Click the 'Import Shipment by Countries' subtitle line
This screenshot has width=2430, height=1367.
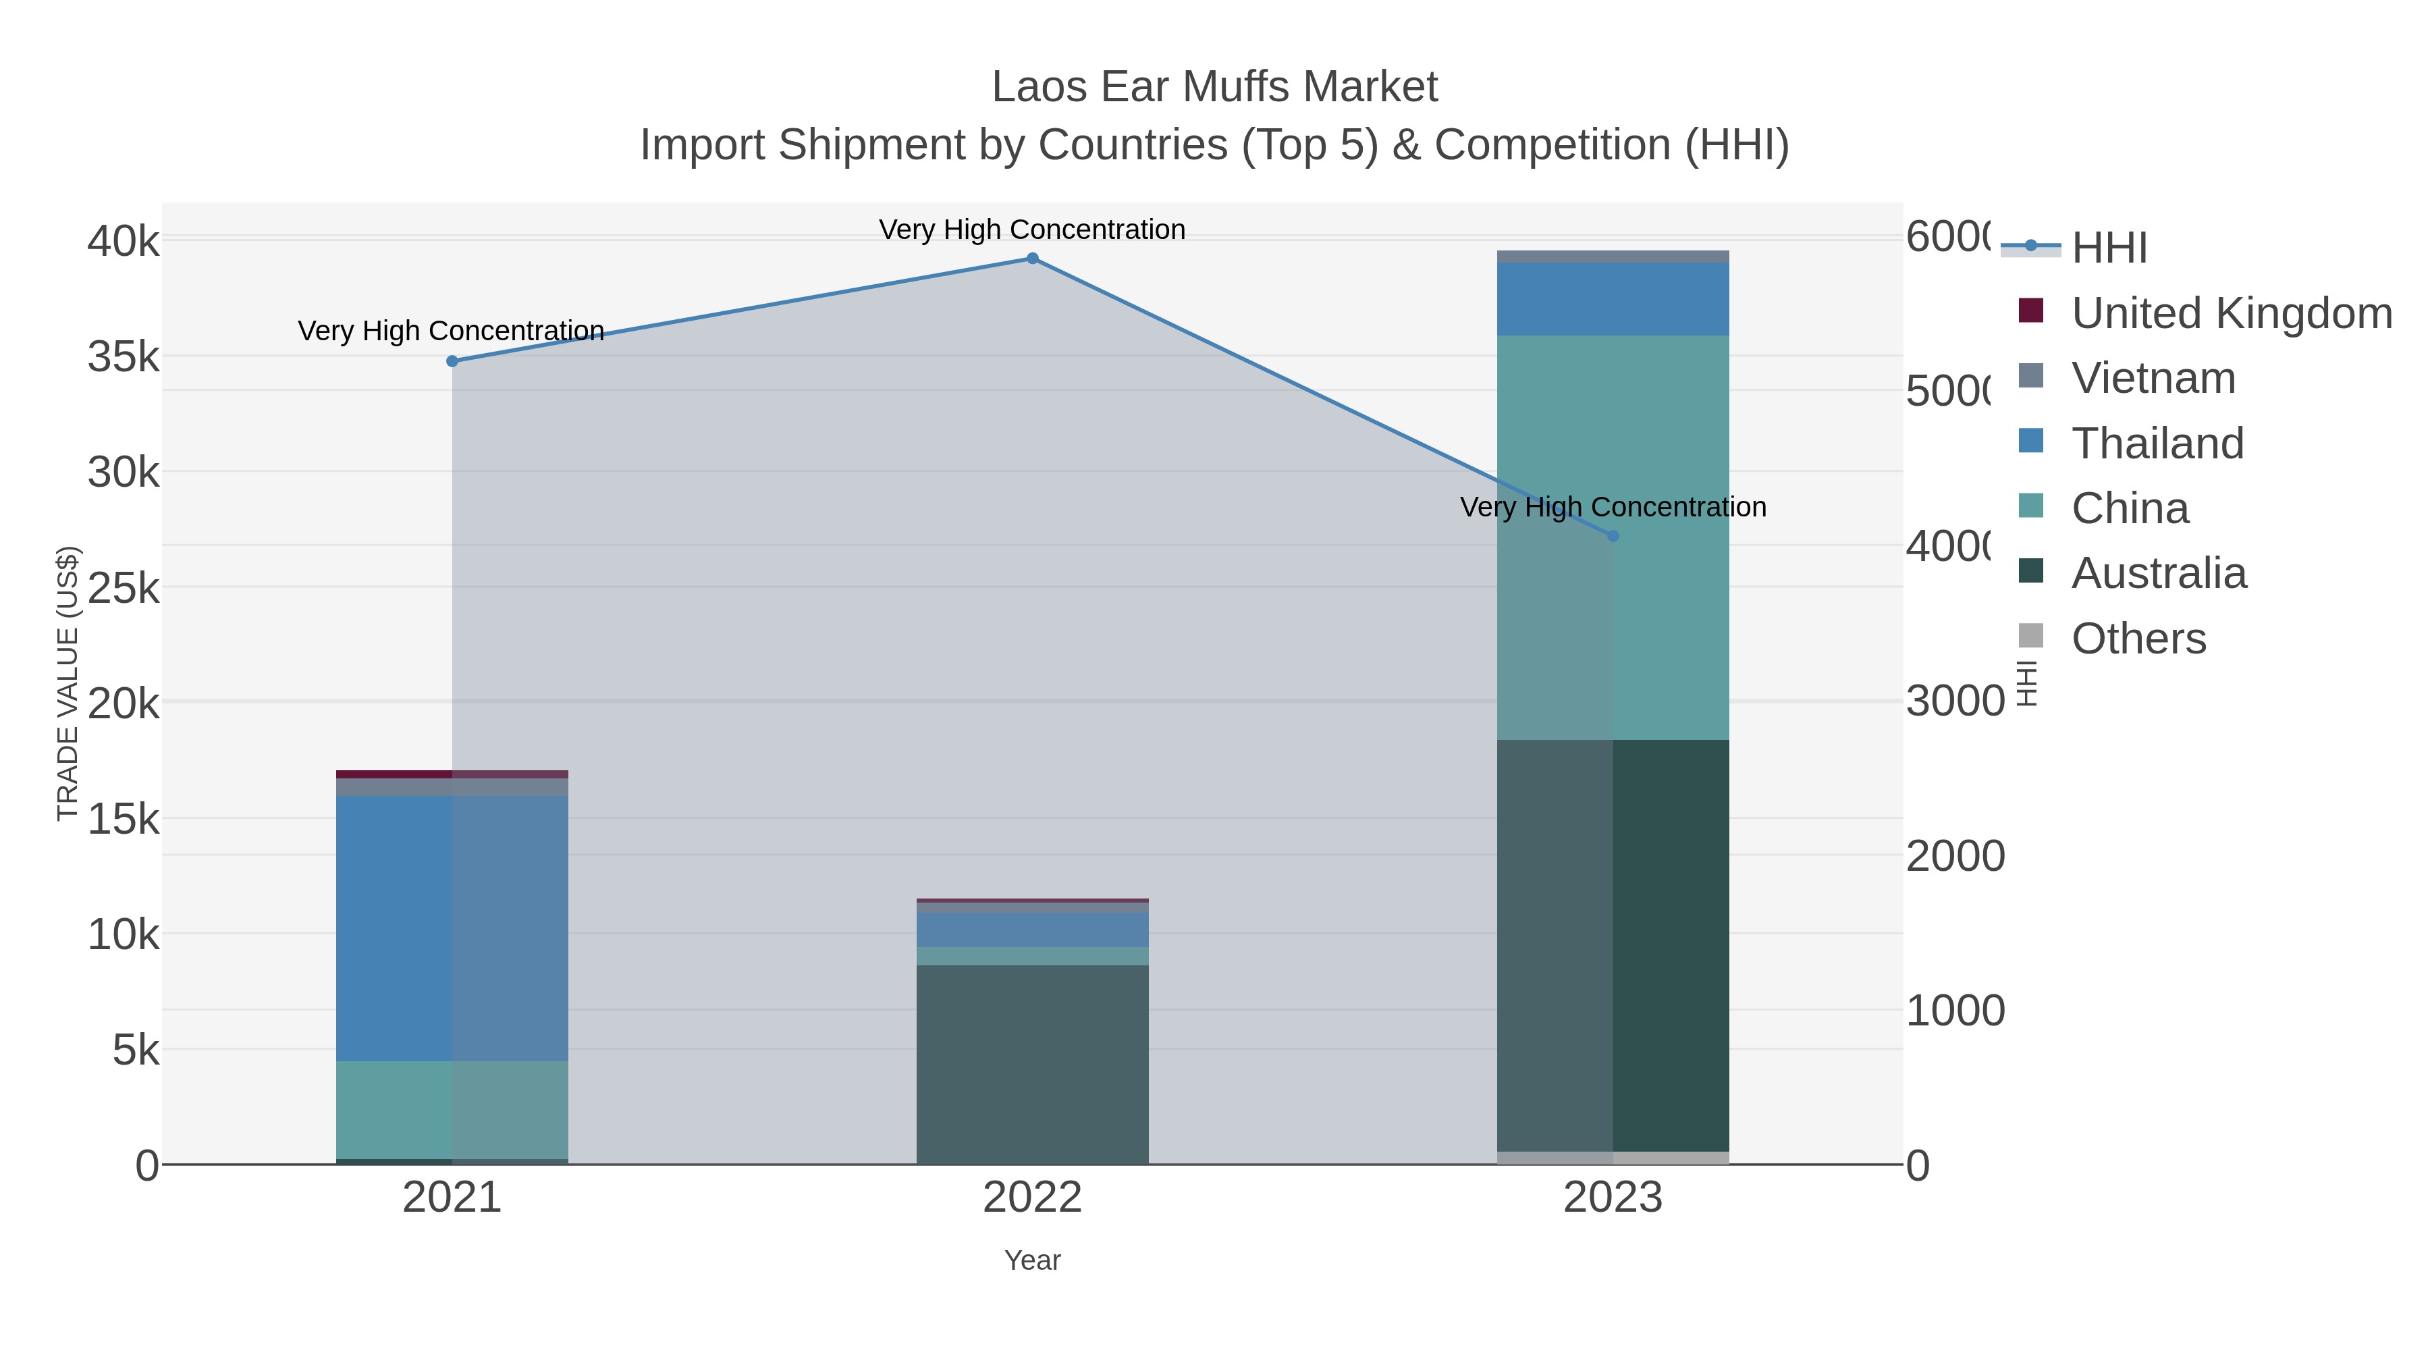pyautogui.click(x=1215, y=145)
